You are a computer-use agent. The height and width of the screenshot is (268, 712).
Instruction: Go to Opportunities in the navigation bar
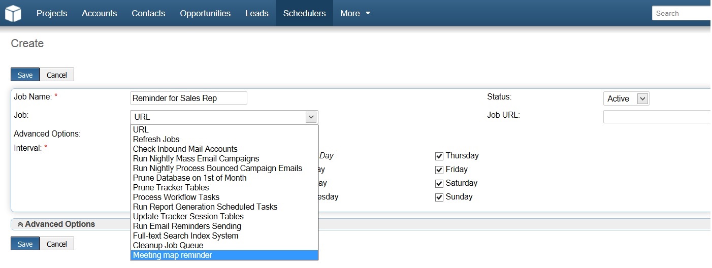[205, 13]
